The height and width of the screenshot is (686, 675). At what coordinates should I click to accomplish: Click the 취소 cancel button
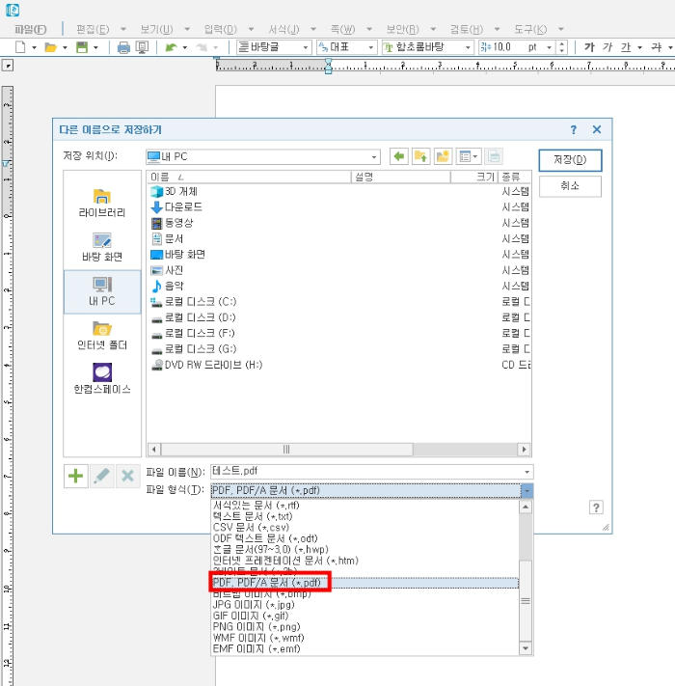[570, 186]
